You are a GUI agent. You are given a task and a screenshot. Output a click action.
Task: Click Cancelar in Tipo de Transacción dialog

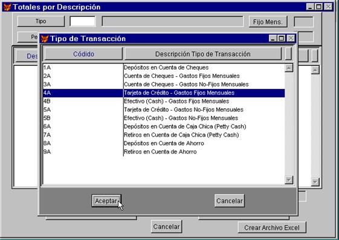click(230, 201)
